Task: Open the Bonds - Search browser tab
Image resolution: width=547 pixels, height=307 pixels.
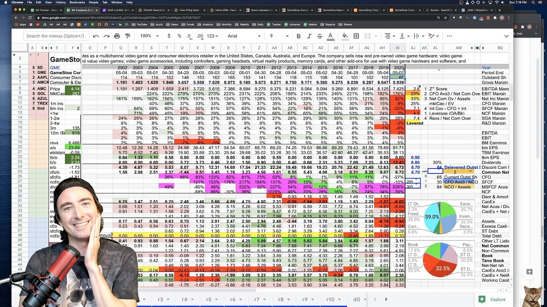Action: click(441, 10)
